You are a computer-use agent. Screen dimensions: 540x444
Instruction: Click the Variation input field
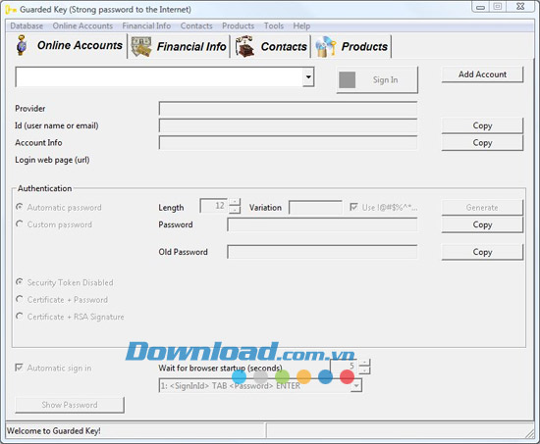click(x=315, y=208)
